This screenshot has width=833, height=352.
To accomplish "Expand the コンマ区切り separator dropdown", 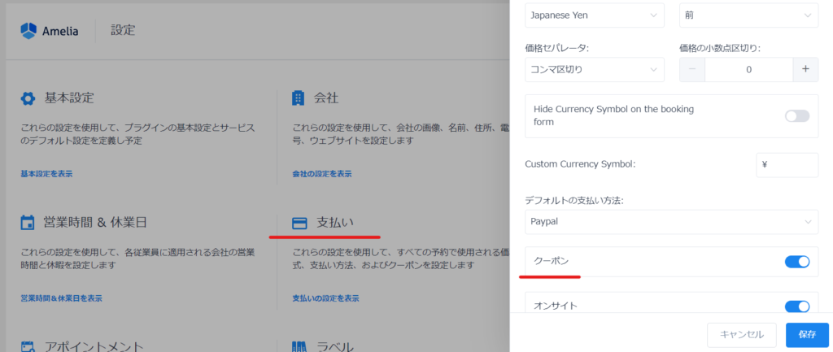I will click(x=595, y=69).
